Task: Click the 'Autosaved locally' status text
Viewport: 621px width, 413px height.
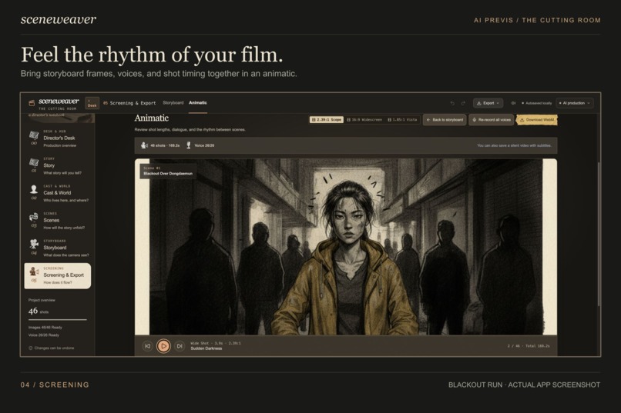Action: [x=539, y=103]
